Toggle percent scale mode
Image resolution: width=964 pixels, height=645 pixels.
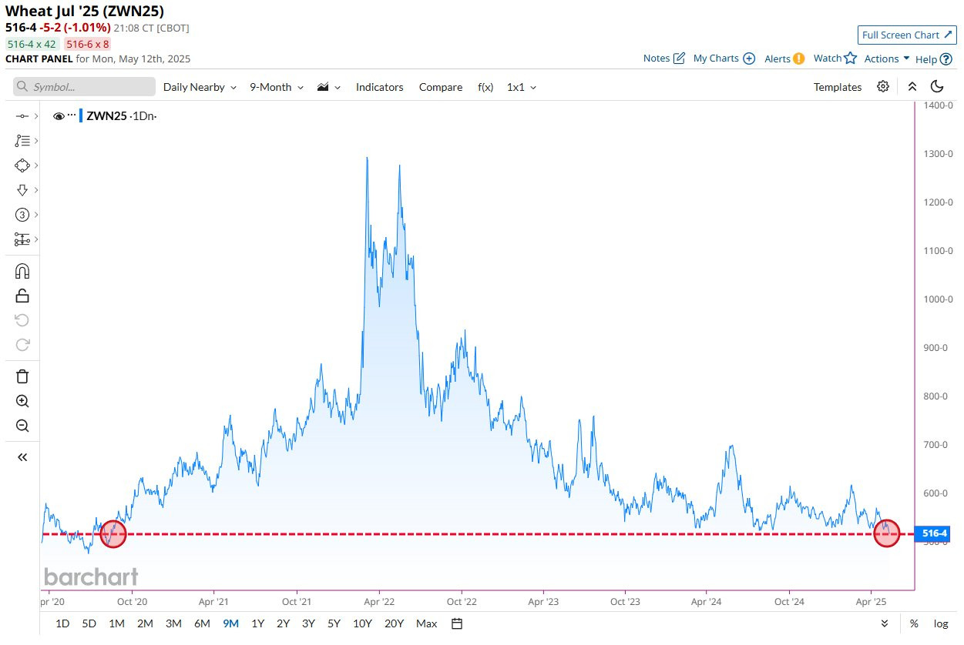pos(914,623)
